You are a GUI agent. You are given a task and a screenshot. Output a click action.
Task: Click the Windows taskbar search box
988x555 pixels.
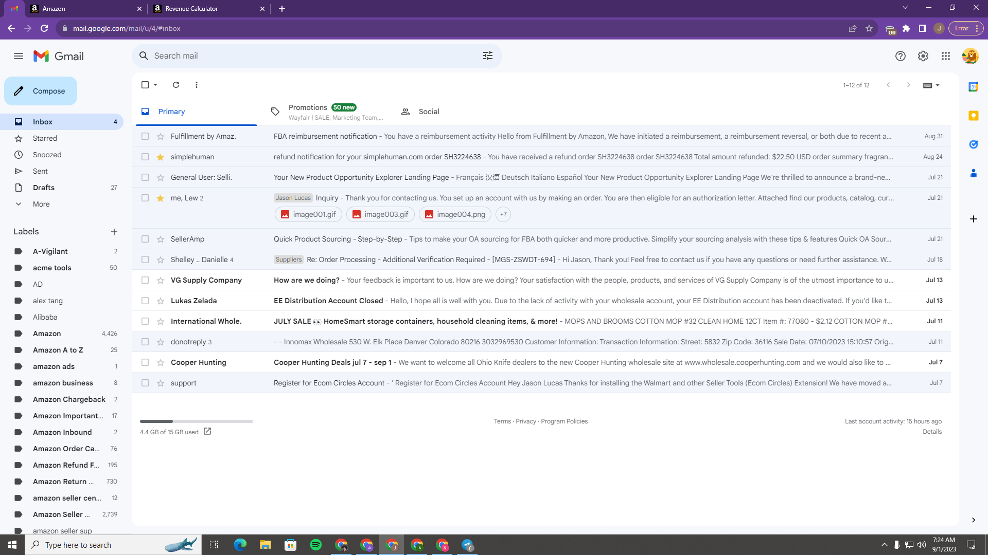point(113,545)
